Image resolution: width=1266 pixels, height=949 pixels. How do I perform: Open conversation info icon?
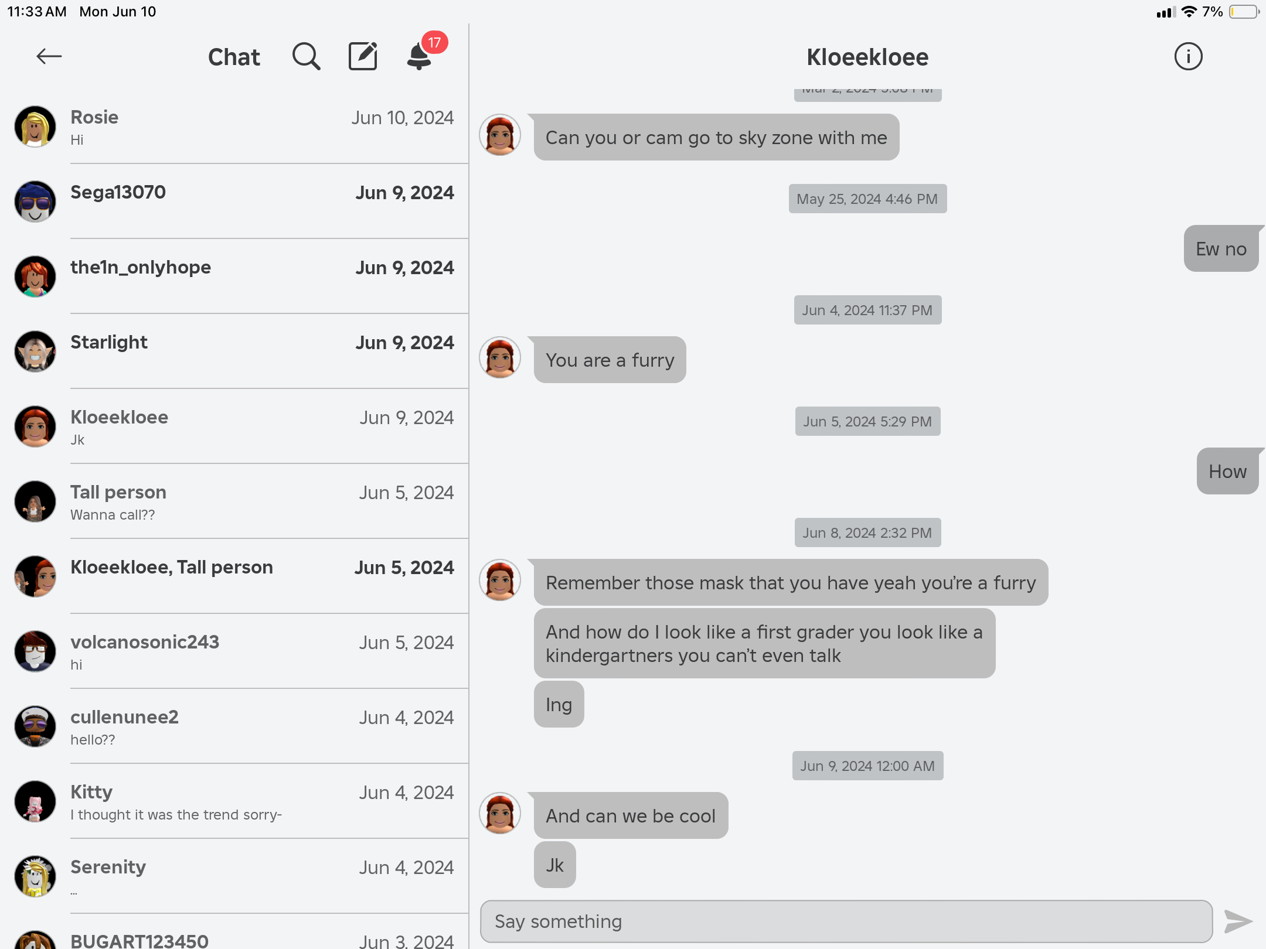click(x=1188, y=56)
